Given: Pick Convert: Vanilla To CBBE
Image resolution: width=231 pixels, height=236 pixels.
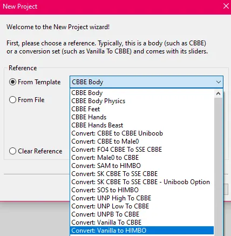Looking at the screenshot, I should coord(142,222).
